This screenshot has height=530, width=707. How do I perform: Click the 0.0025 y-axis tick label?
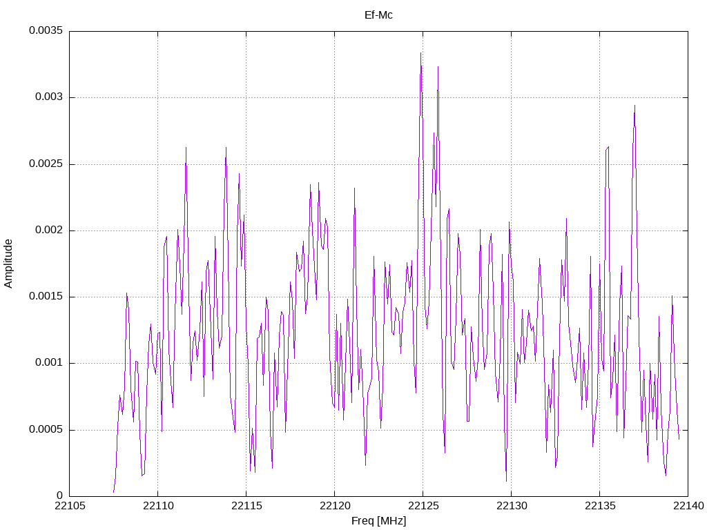tap(46, 164)
